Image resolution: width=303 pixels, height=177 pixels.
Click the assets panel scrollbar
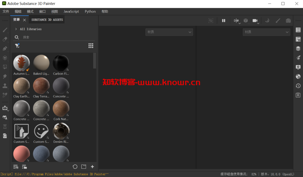(95, 61)
